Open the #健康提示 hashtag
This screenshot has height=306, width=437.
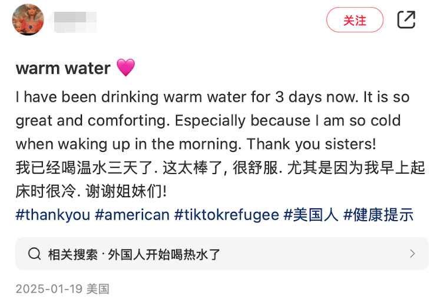pyautogui.click(x=379, y=215)
